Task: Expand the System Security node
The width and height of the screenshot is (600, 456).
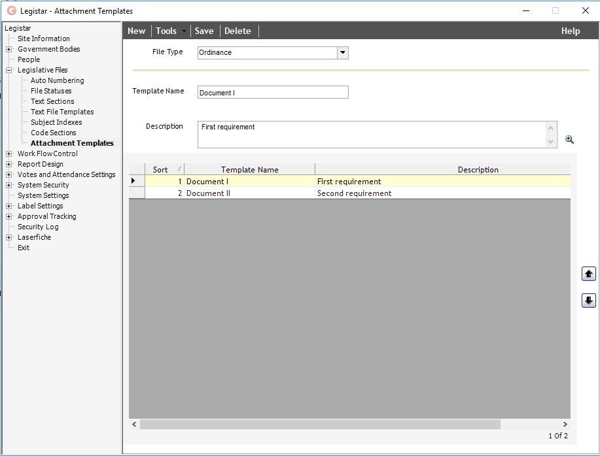Action: 7,185
